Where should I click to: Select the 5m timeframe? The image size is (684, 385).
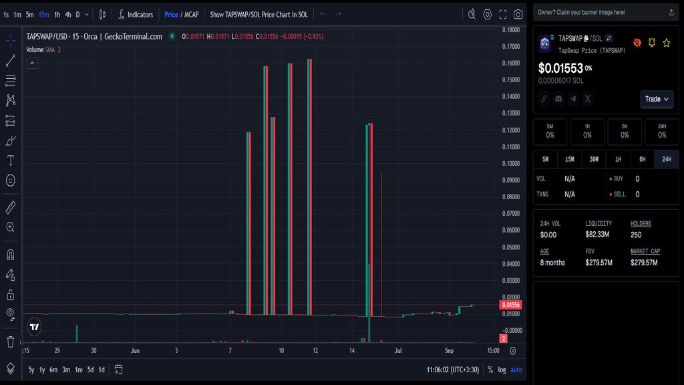tap(29, 15)
